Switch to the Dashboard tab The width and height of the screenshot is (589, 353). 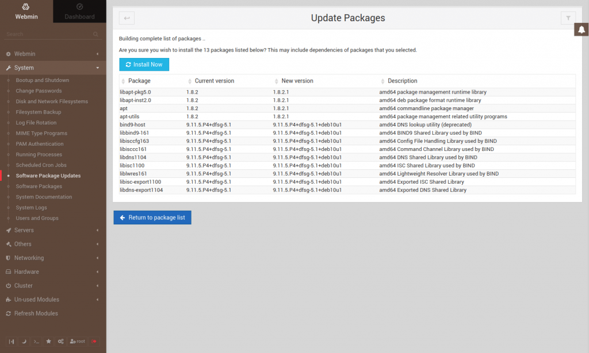pyautogui.click(x=79, y=11)
